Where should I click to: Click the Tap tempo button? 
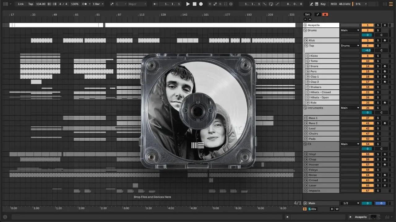pos(31,4)
